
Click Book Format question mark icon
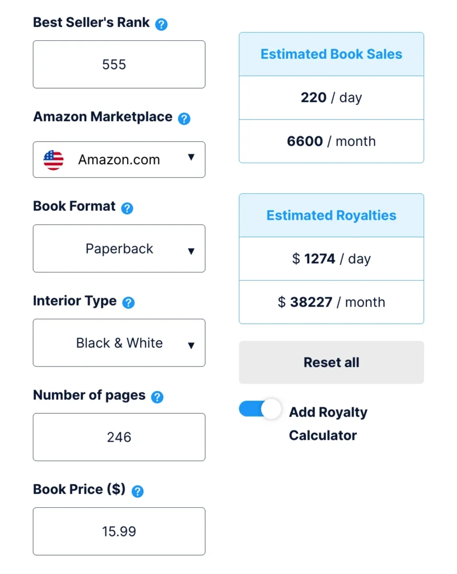[x=127, y=209]
